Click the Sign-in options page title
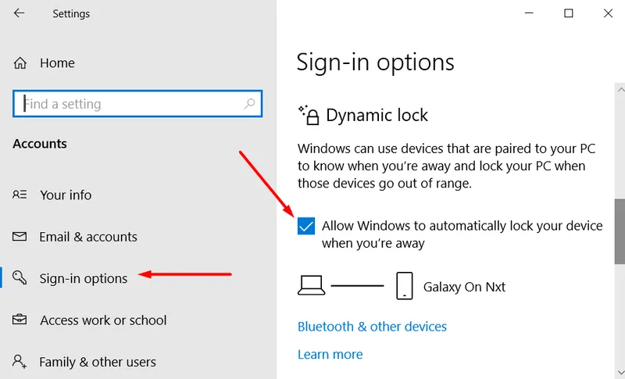This screenshot has width=625, height=379. pyautogui.click(x=375, y=63)
